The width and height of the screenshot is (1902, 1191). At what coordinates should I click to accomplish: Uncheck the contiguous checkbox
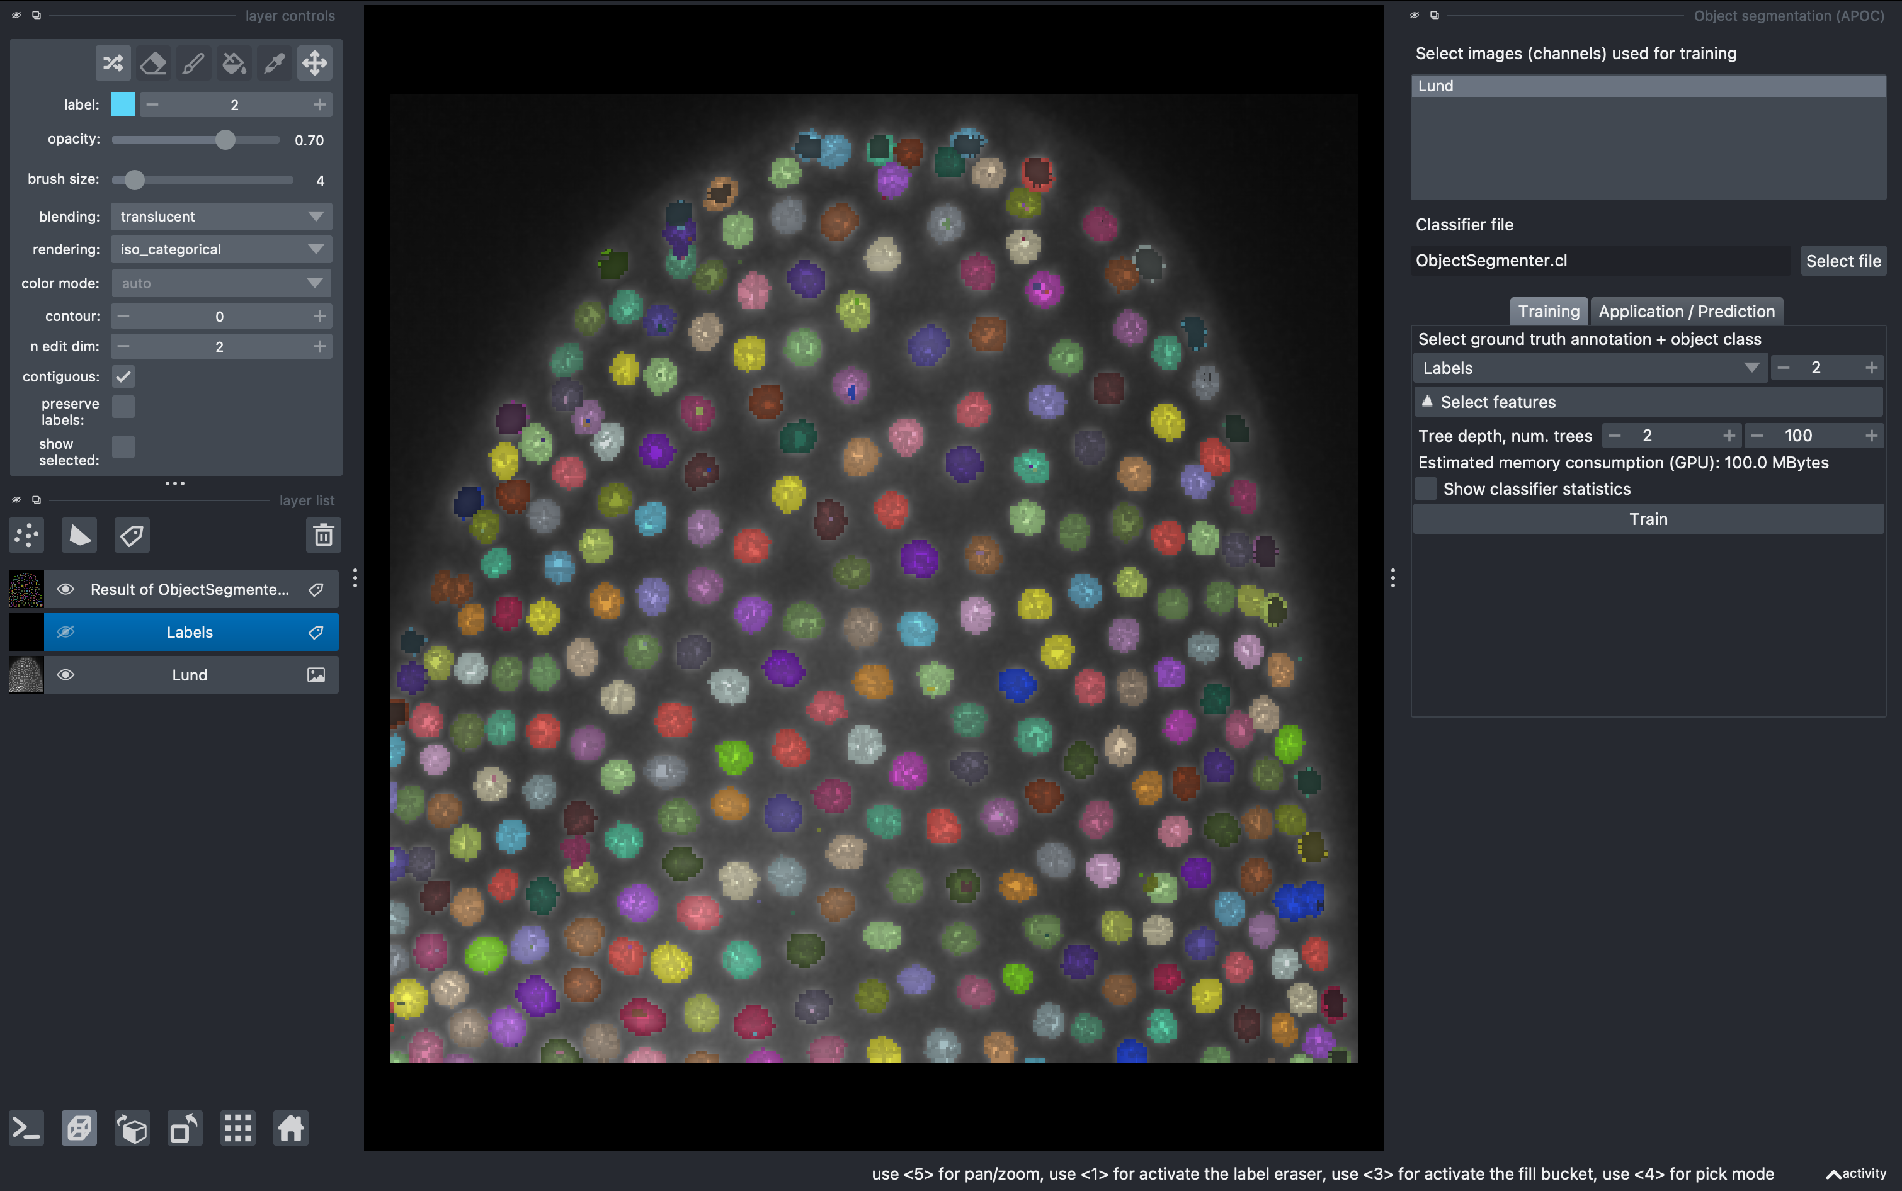(123, 376)
